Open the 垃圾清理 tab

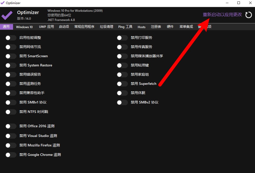(x=107, y=27)
